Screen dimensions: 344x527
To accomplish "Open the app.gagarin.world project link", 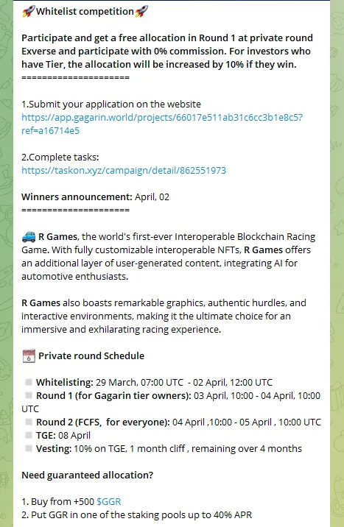I will [162, 124].
